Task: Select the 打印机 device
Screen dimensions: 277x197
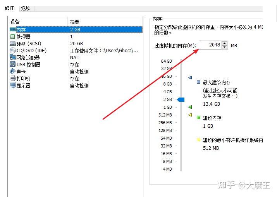Action: click(x=76, y=79)
